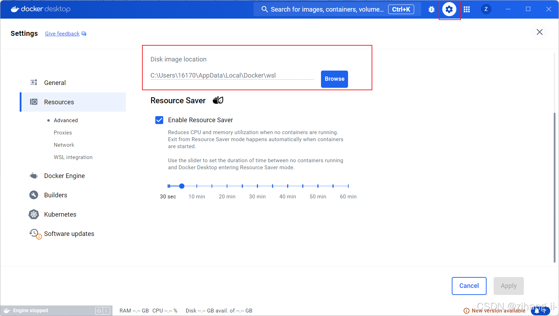Open the General settings section
559x316 pixels.
pos(73,83)
